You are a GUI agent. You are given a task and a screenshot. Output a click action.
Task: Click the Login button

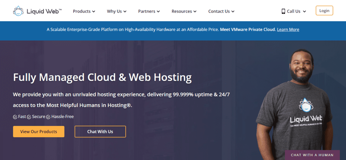(x=324, y=10)
